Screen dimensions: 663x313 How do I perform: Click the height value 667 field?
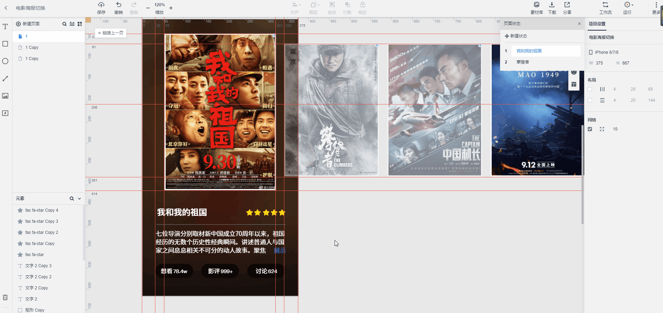click(626, 63)
